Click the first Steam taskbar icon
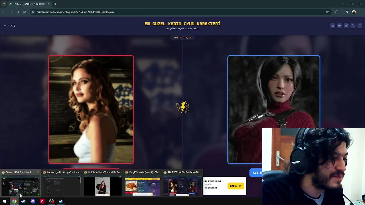 23,201
